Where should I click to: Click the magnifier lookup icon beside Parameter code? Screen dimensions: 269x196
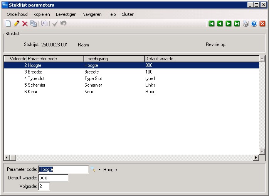[x=93, y=169]
